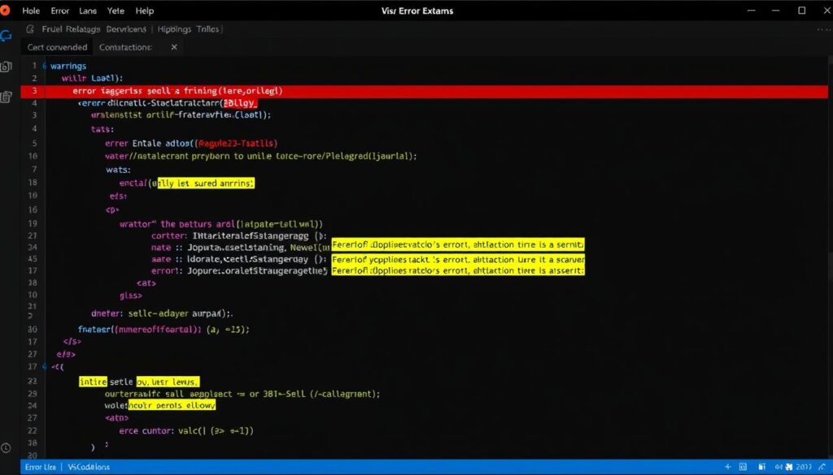Viewport: 833px width, 475px height.
Task: Click the three-dot more actions icon
Action: 823,30
